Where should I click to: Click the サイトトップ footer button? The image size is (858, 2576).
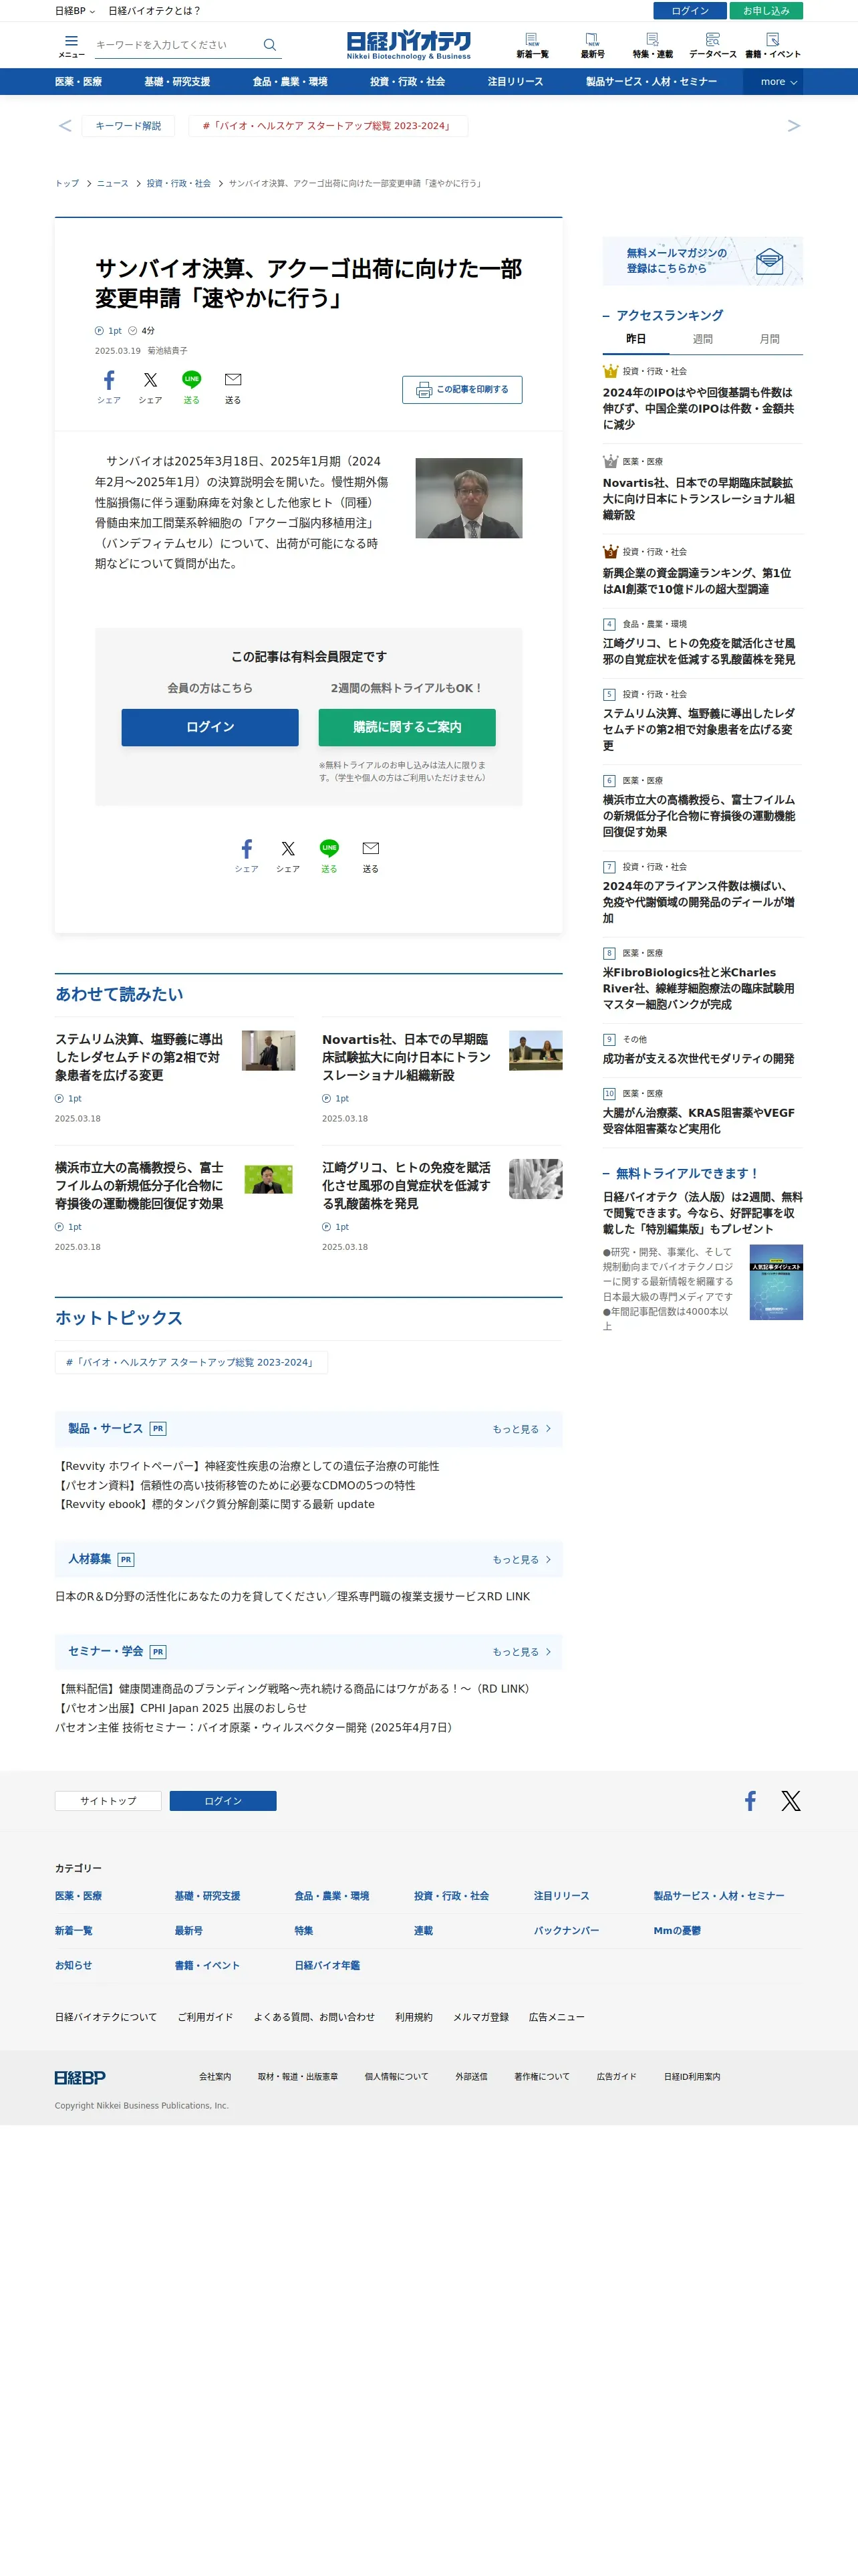(x=108, y=1801)
